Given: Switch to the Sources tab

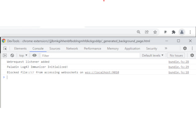Looking at the screenshot, I should (x=55, y=49).
